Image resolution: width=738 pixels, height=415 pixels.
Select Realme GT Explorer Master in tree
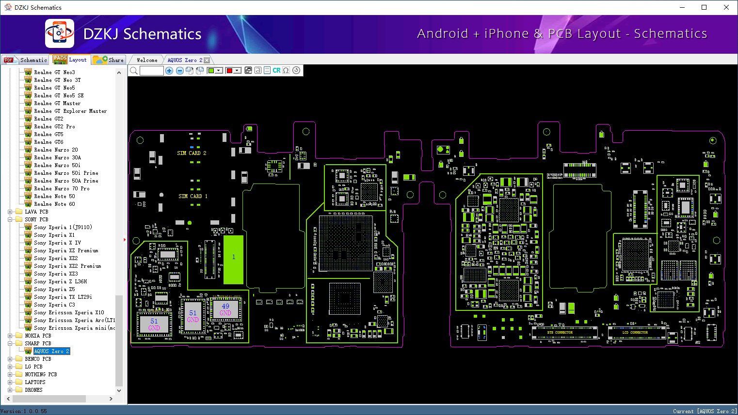pos(70,111)
